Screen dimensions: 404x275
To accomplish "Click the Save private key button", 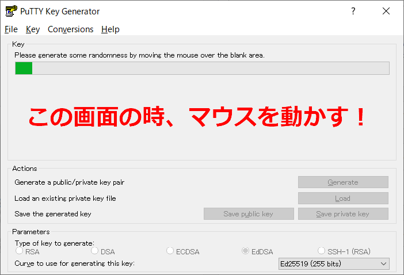I will click(x=343, y=213).
